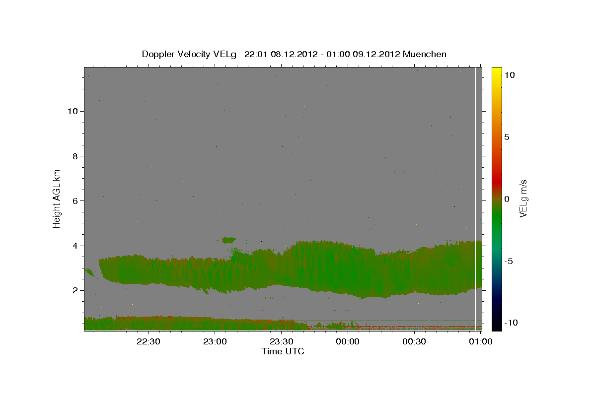
Task: Click the height tick label 4
Action: click(75, 246)
